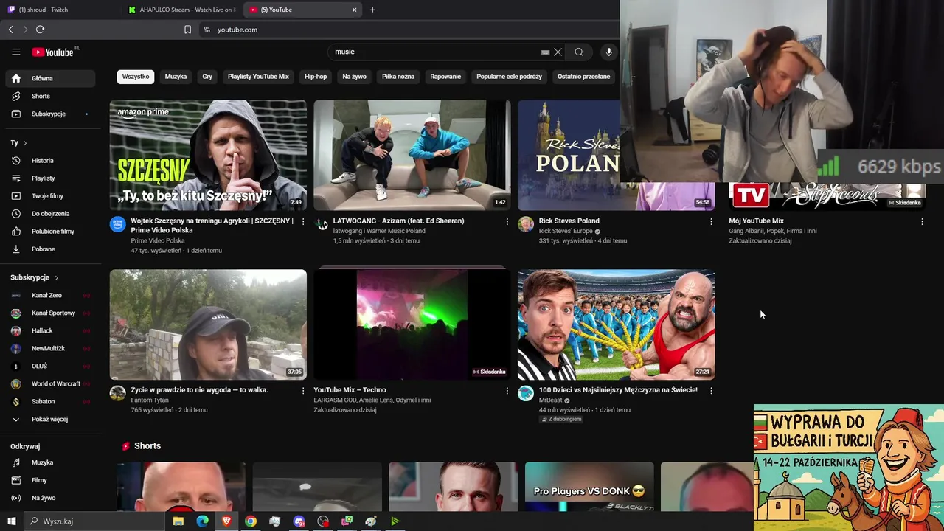Open Rick Steves' Europe channel avatar

pos(526,224)
